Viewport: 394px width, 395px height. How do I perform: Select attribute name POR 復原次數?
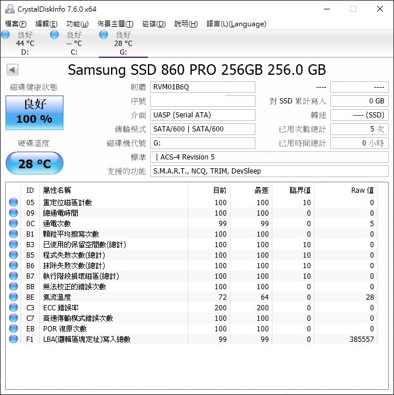[65, 329]
